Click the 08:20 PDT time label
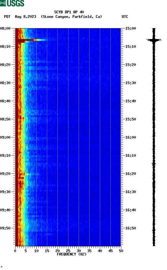Viewport: 167px width, 270px height. 5,65
